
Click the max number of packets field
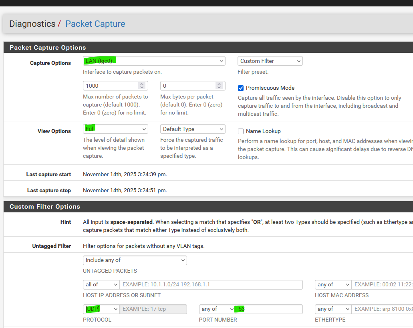[x=110, y=86]
